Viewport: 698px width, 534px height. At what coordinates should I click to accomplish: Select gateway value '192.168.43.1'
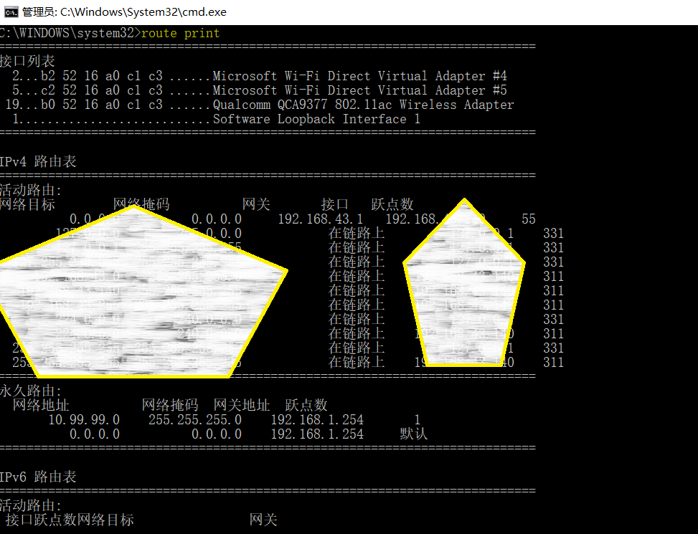(321, 219)
